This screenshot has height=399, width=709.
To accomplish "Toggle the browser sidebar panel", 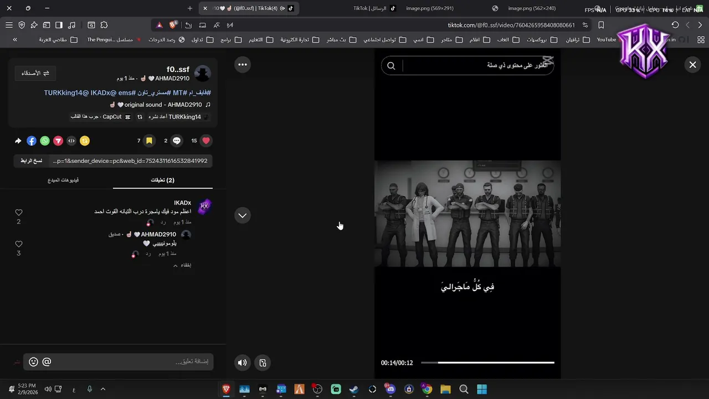I will (x=59, y=25).
